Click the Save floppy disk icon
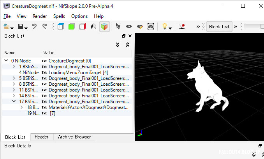Viewport: 264px width, 159px height. [x=21, y=26]
